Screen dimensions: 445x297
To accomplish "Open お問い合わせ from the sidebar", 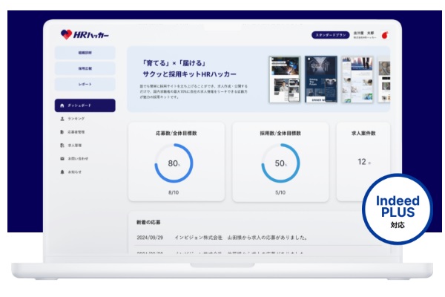I will pos(78,159).
